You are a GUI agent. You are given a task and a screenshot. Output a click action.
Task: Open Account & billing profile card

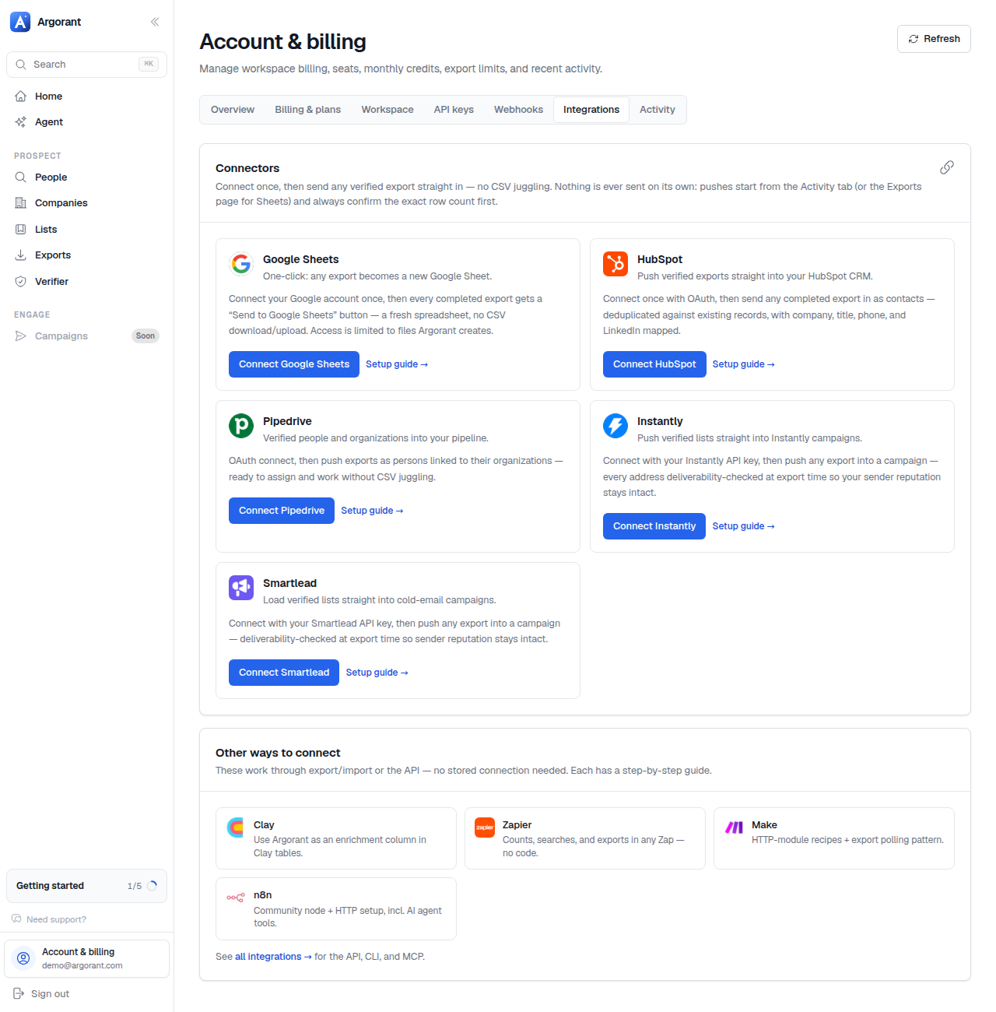tap(86, 958)
